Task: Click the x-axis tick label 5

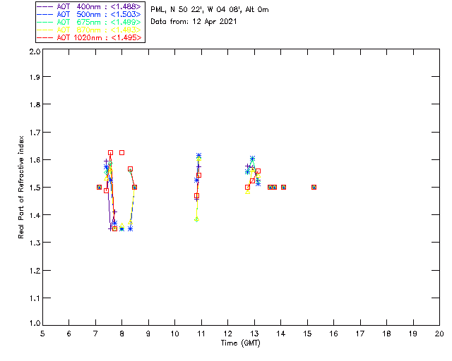Action: [x=42, y=334]
